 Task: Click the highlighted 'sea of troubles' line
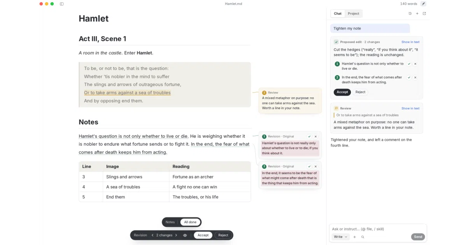point(127,93)
